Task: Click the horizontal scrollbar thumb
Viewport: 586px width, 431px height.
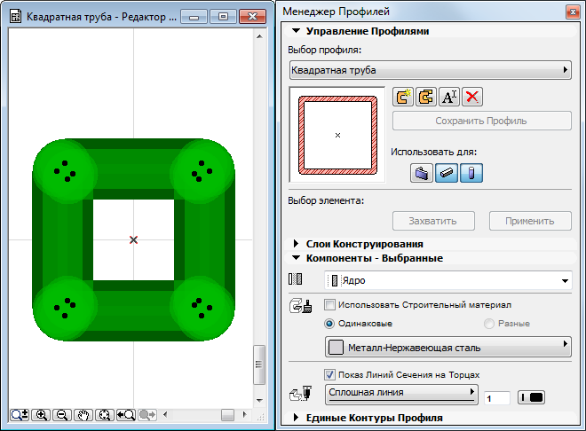Action: 227,414
